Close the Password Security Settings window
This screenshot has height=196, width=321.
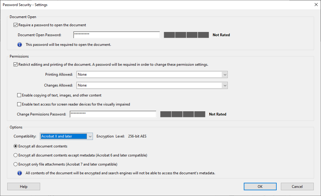(x=316, y=5)
